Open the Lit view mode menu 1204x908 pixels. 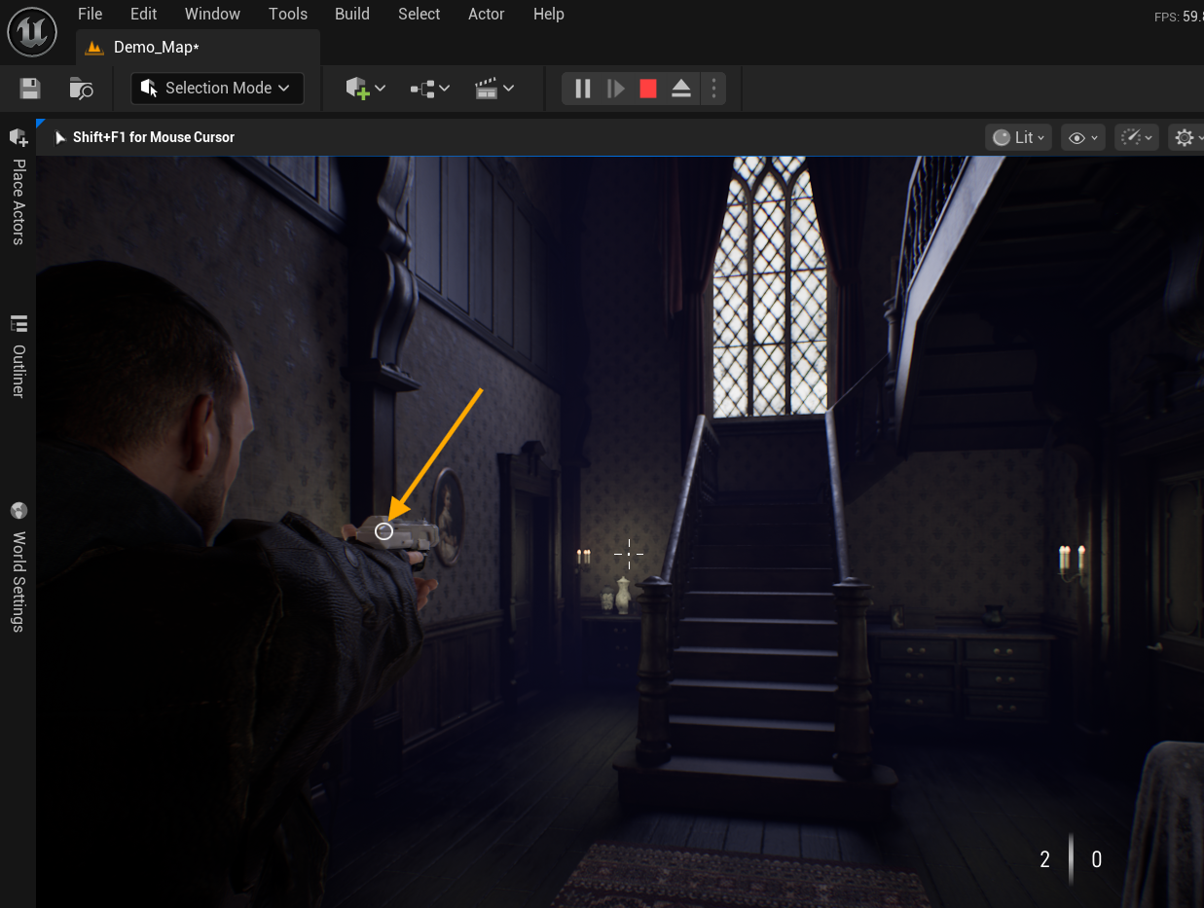(1018, 137)
